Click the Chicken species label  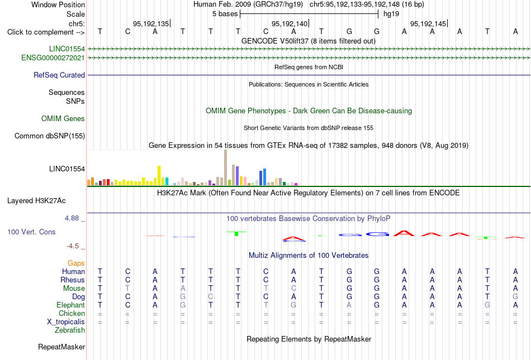pos(72,313)
